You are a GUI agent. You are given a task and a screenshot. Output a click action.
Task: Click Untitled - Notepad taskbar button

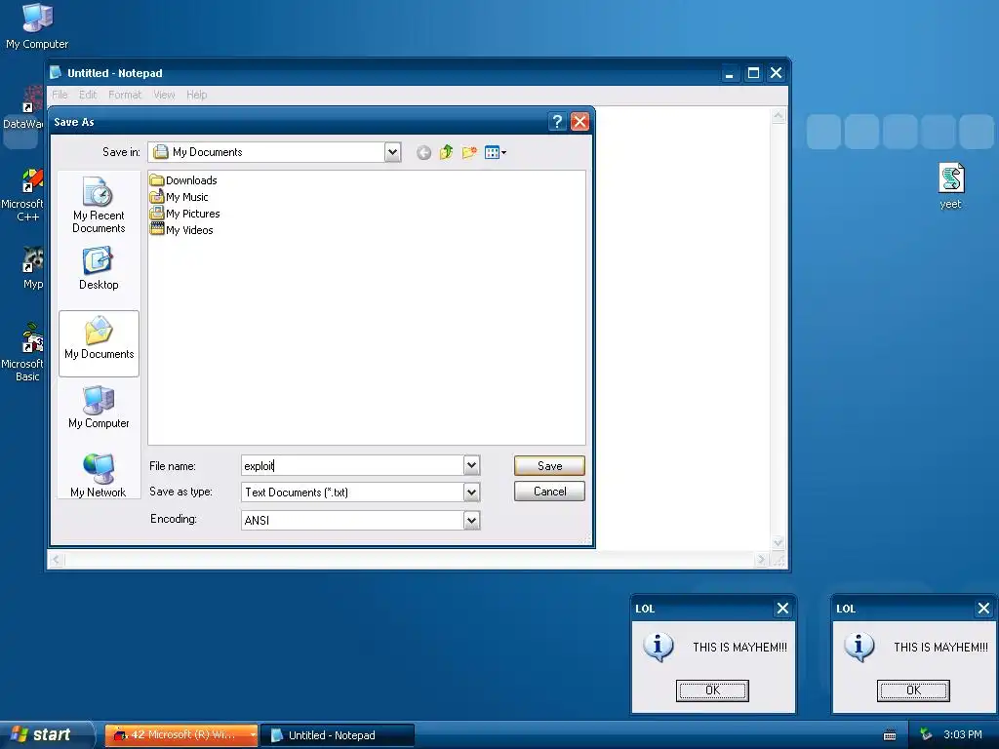coord(339,735)
